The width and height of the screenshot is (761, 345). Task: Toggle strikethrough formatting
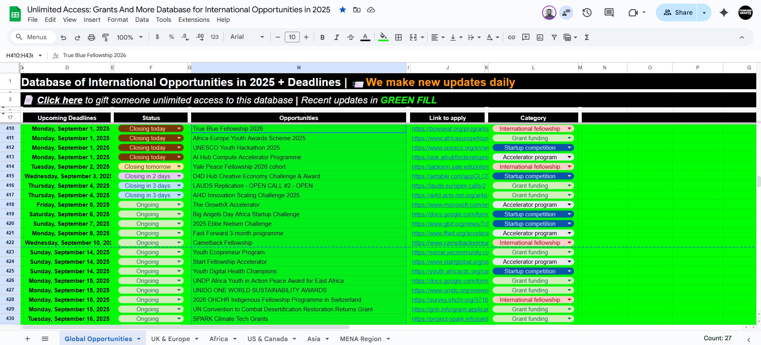(351, 37)
